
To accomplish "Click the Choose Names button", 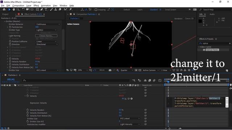I will (46, 36).
